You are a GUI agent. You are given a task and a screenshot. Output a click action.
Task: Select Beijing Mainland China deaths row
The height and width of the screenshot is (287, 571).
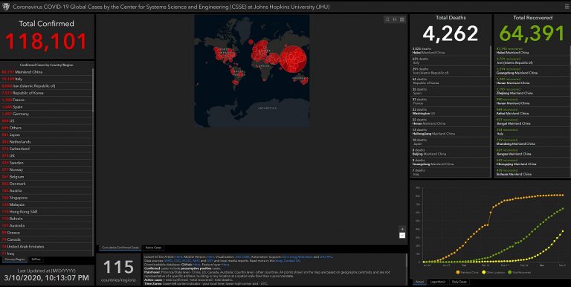point(450,152)
